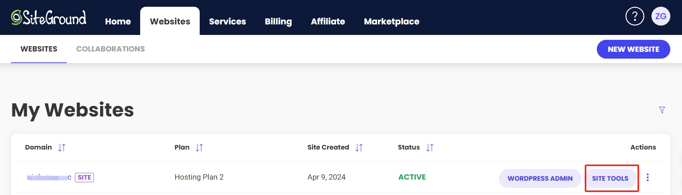Open WordPress Admin for the site
682x195 pixels.
(540, 178)
